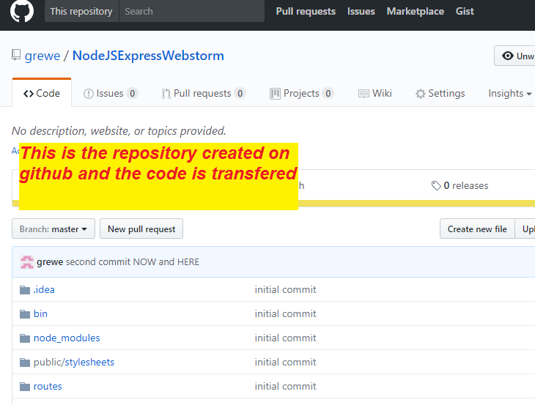This screenshot has height=405, width=535.
Task: Switch to the Issues tab
Action: click(110, 94)
